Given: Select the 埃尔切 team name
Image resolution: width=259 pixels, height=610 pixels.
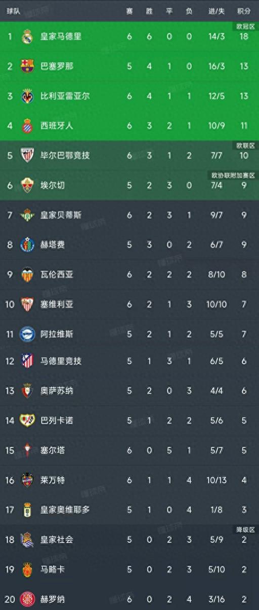Looking at the screenshot, I should [x=53, y=185].
